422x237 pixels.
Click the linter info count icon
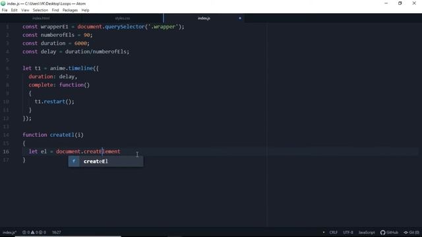(40, 232)
